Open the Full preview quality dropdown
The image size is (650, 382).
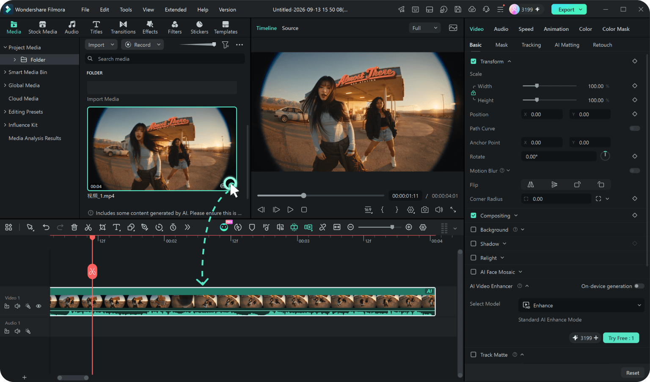click(x=425, y=28)
